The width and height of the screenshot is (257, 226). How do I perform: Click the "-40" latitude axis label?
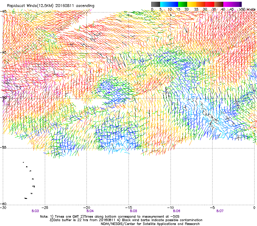(3, 11)
